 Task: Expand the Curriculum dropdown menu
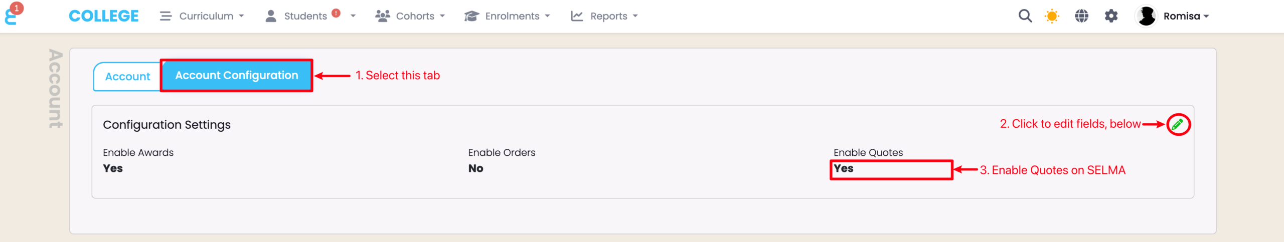point(202,16)
